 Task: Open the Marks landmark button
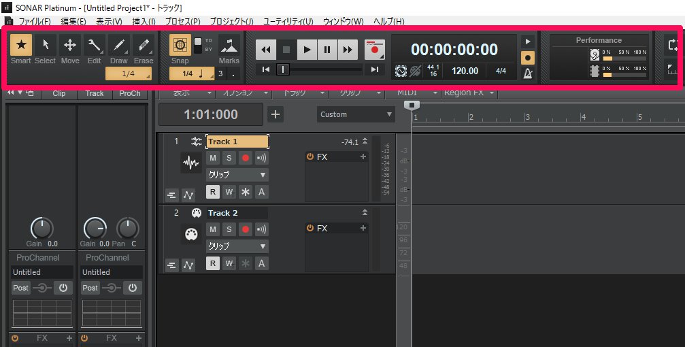(229, 45)
